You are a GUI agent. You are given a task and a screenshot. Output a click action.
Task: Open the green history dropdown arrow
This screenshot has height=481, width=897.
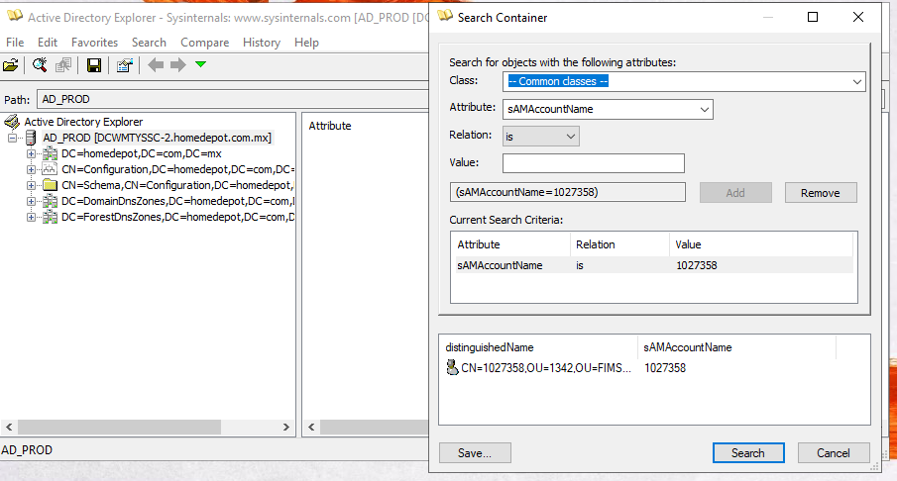click(200, 64)
